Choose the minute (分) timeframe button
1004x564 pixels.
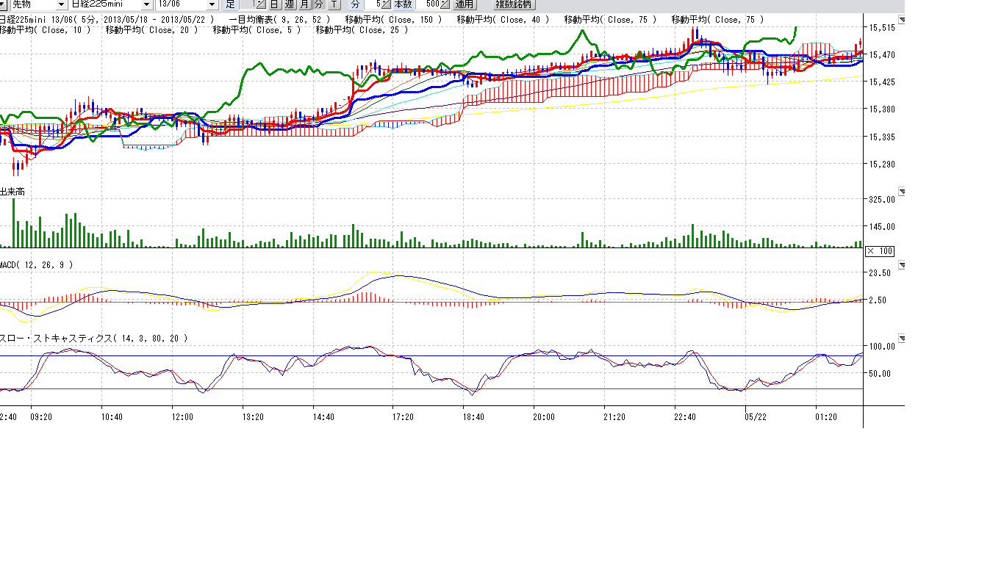point(319,4)
